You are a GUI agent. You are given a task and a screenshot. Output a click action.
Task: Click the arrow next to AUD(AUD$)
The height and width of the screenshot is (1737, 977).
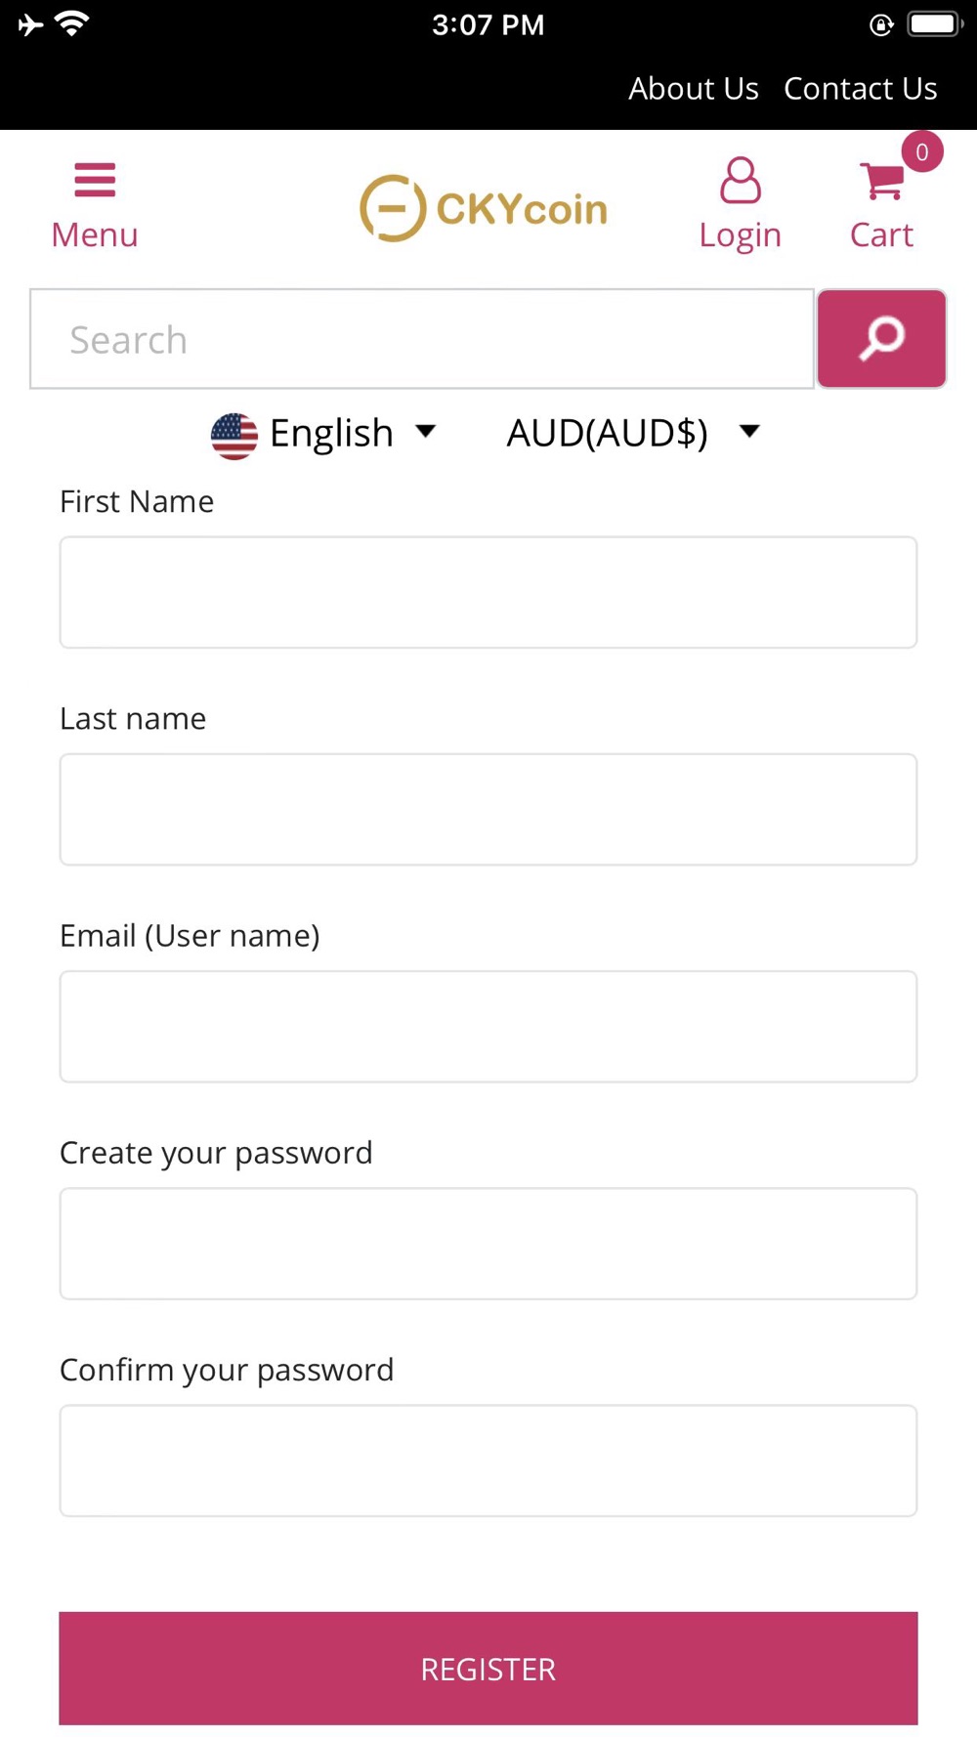pos(749,431)
